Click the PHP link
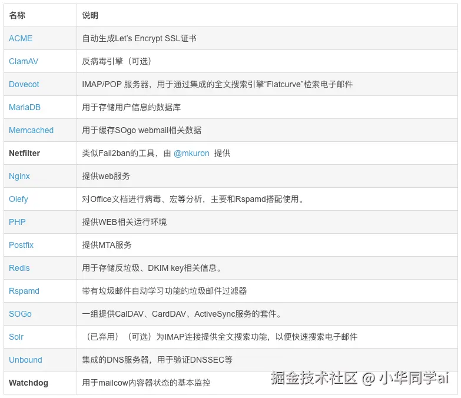 point(17,222)
